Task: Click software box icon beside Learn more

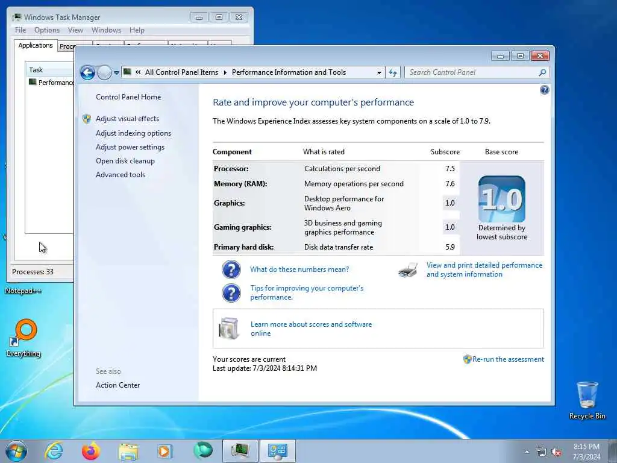Action: (x=230, y=329)
